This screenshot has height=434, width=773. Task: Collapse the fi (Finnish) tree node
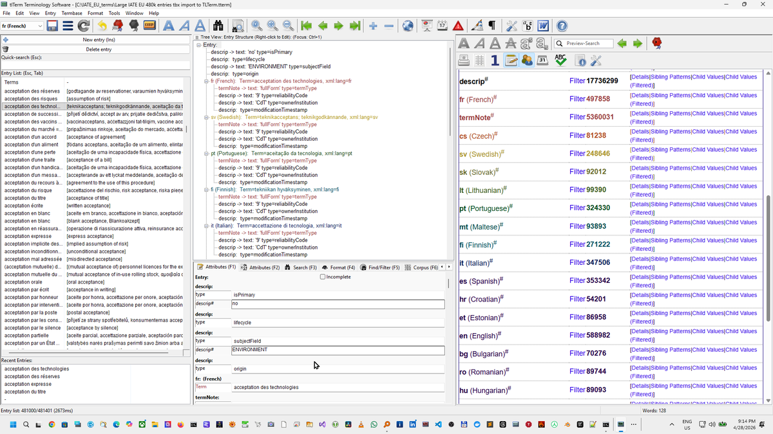[207, 190]
